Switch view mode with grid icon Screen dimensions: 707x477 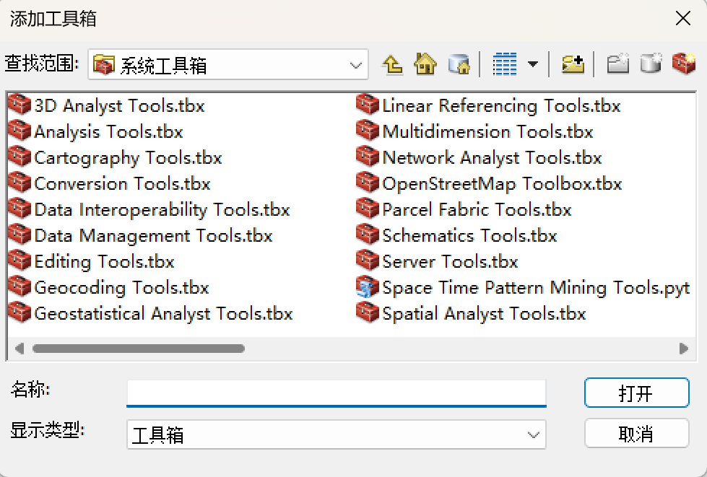point(505,64)
